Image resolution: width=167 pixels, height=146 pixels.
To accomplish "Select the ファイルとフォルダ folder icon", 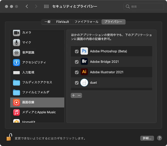I will point(16,92).
